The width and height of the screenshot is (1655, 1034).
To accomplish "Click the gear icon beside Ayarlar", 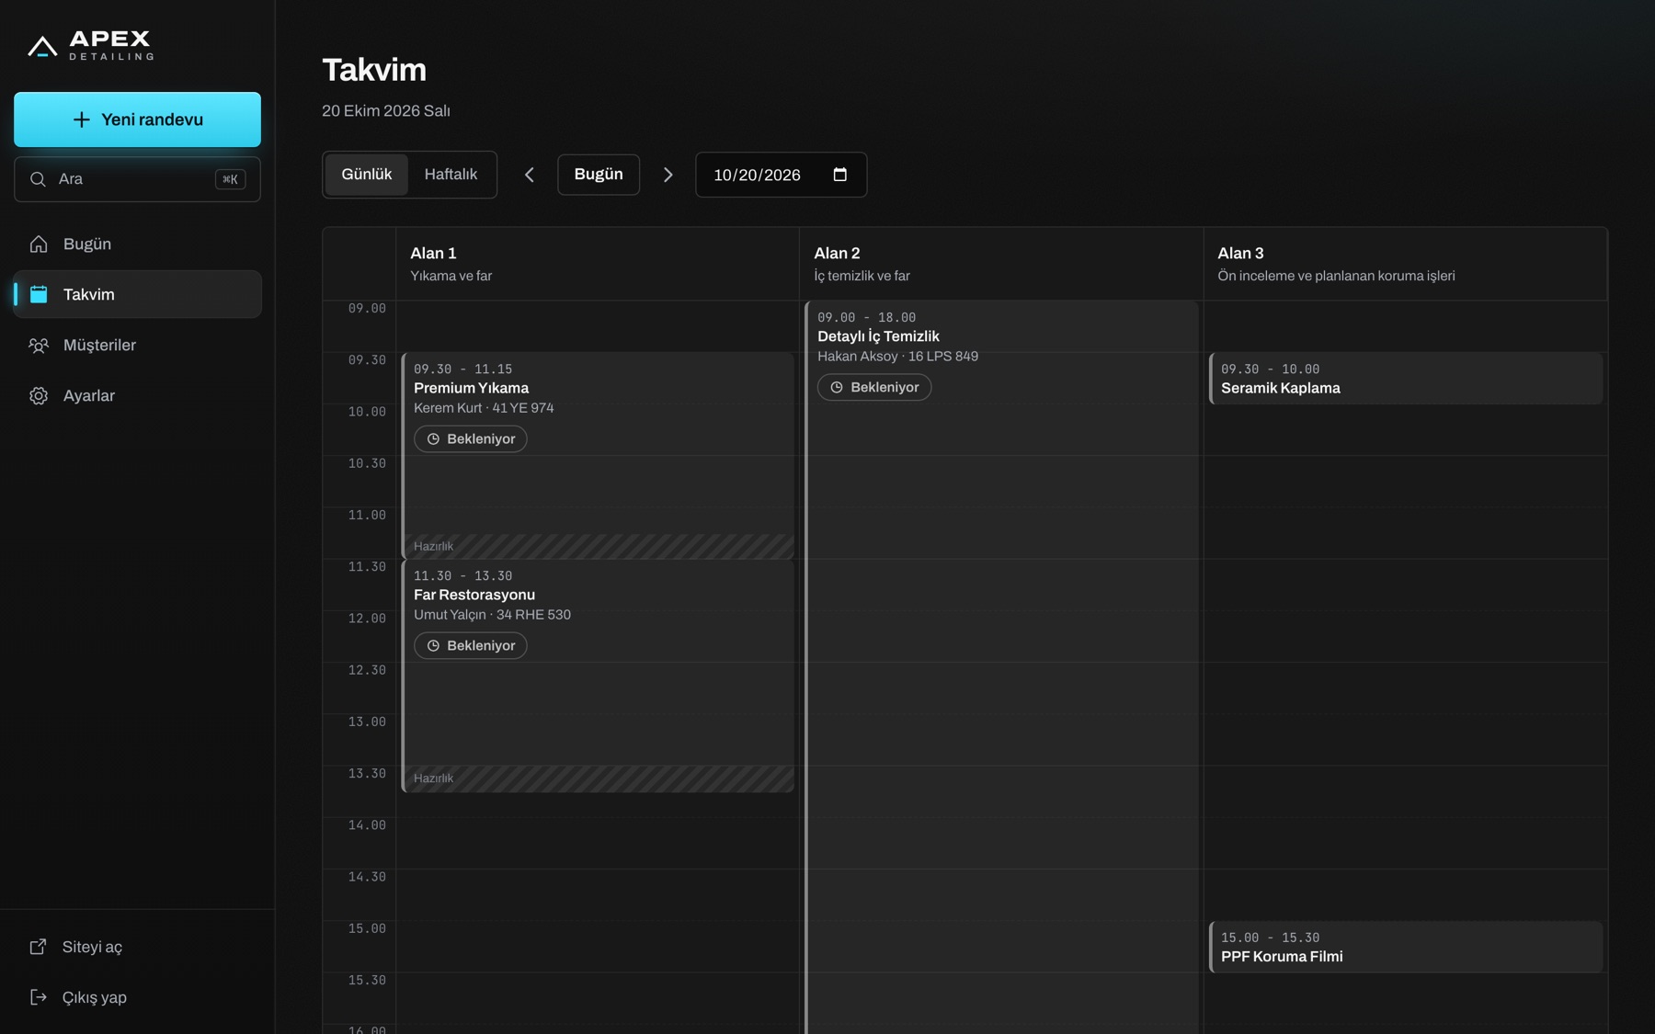I will [x=39, y=395].
